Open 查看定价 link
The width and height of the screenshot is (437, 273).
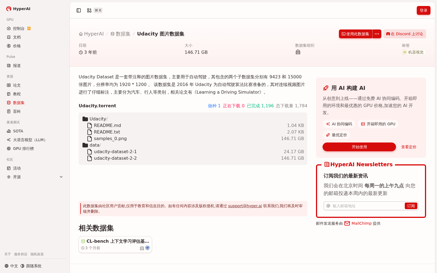[409, 147]
